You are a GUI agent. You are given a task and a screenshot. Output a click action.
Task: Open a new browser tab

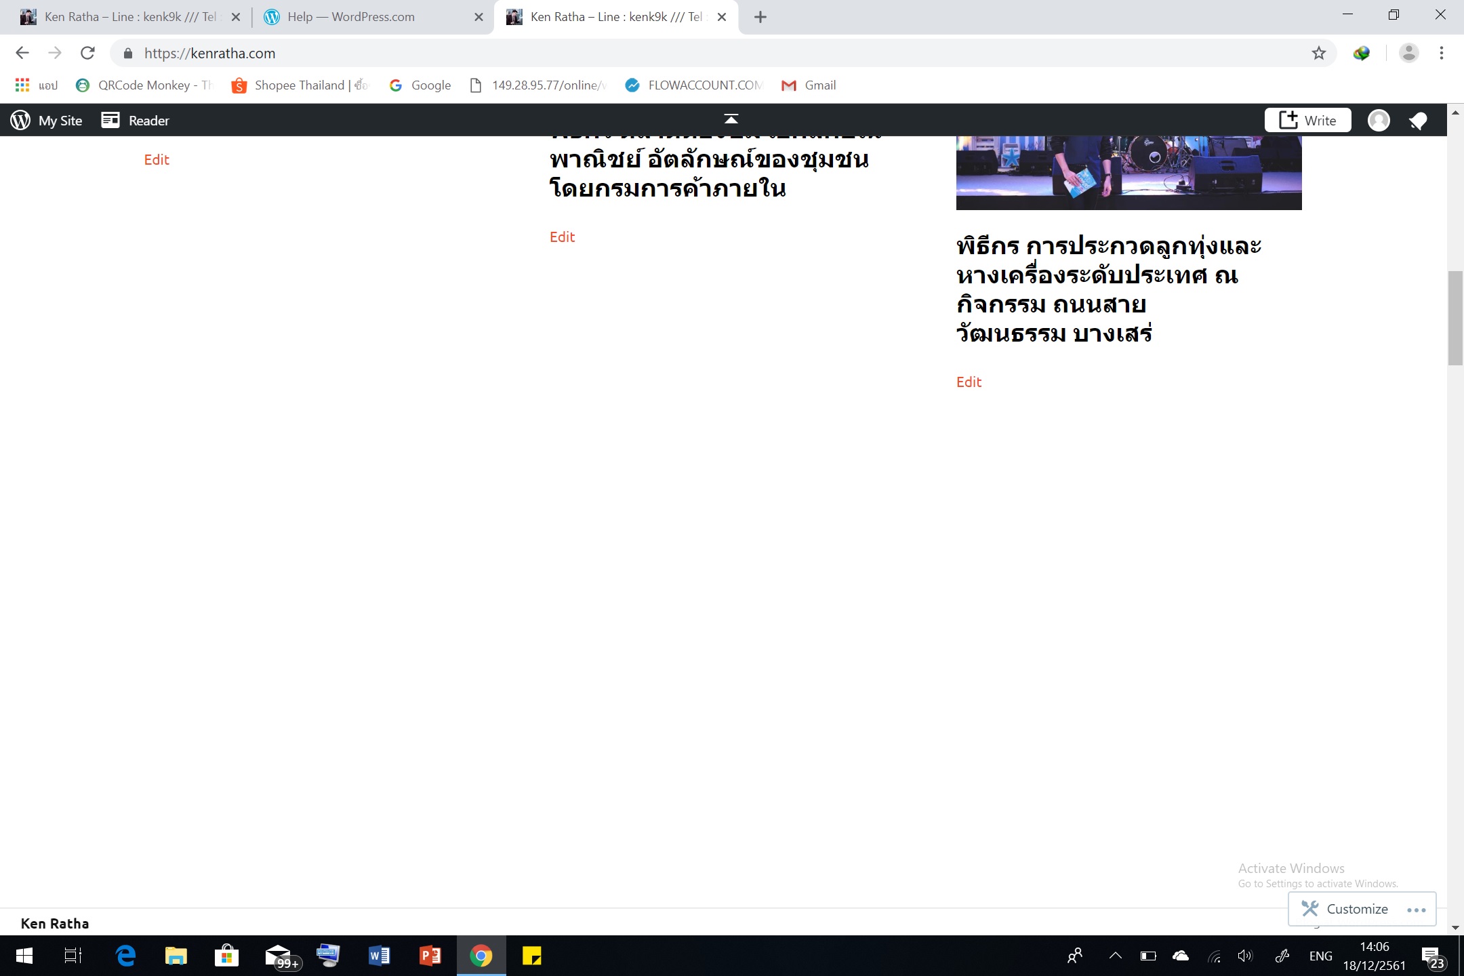click(x=760, y=17)
